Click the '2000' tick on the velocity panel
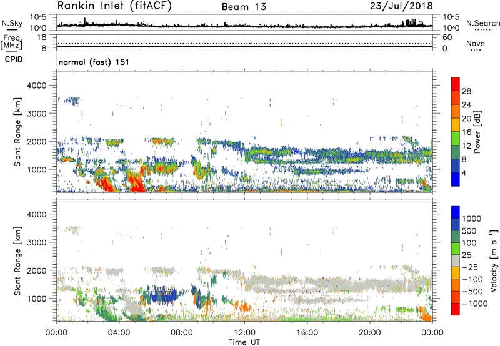The height and width of the screenshot is (346, 500). 36,270
